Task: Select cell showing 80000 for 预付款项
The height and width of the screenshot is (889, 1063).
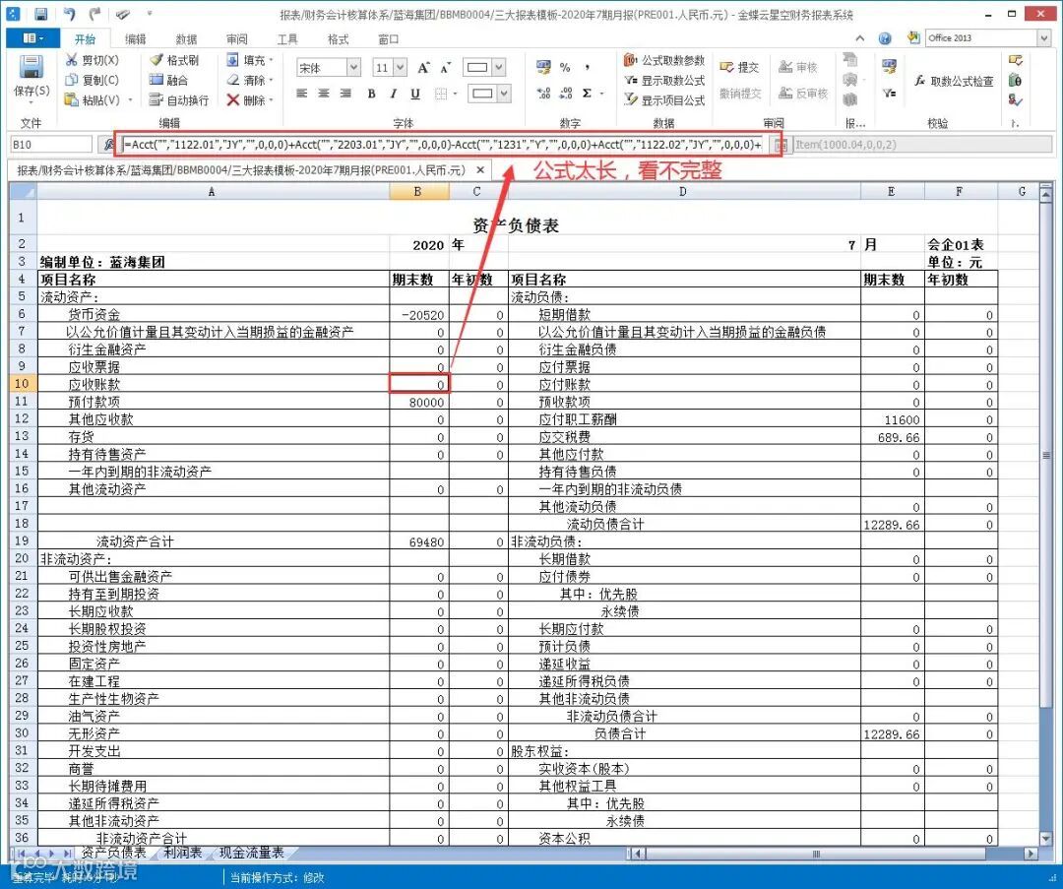Action: point(419,402)
